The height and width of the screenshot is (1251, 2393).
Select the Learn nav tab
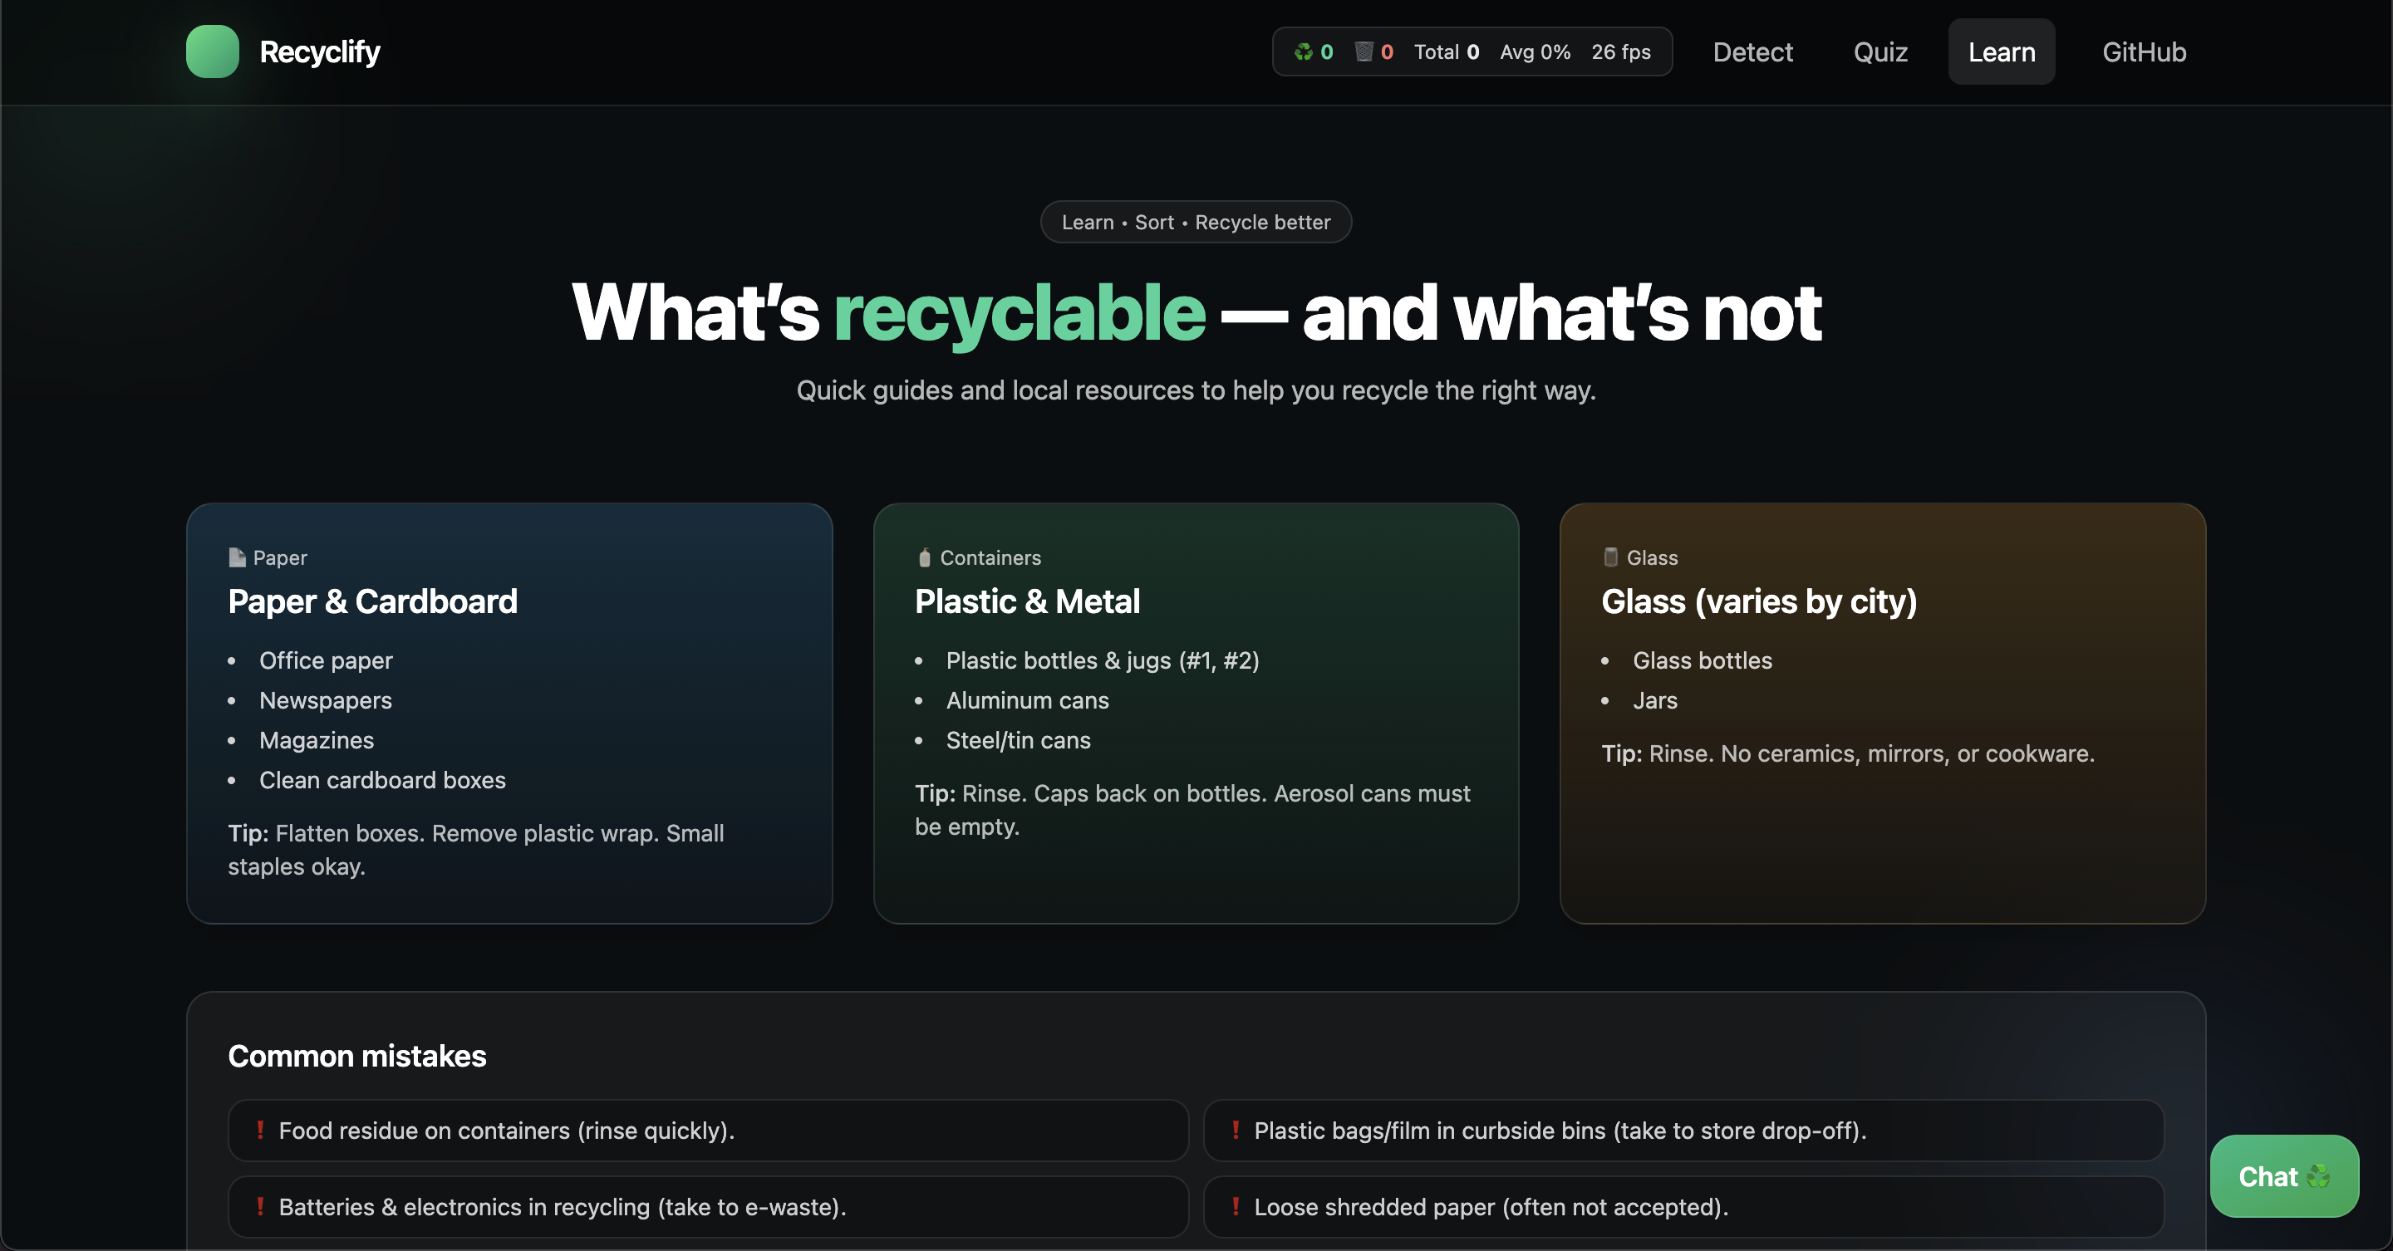[x=2001, y=52]
